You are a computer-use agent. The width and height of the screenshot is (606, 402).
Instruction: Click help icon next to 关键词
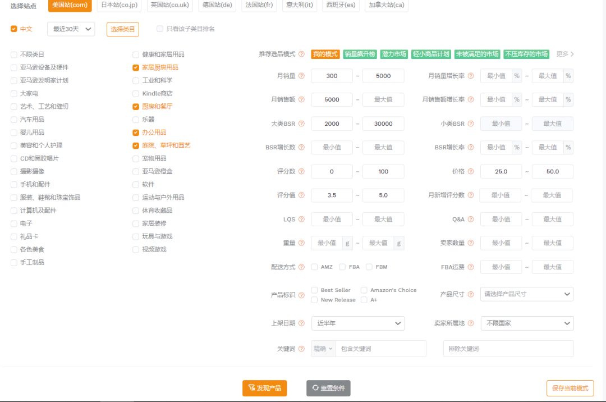(x=301, y=349)
